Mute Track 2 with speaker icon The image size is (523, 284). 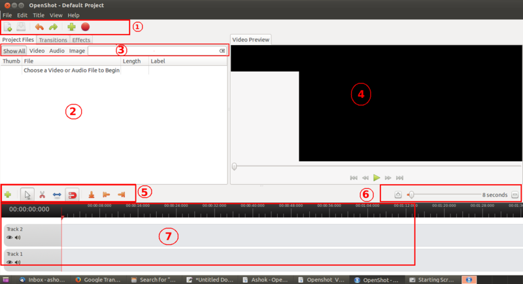(x=18, y=238)
